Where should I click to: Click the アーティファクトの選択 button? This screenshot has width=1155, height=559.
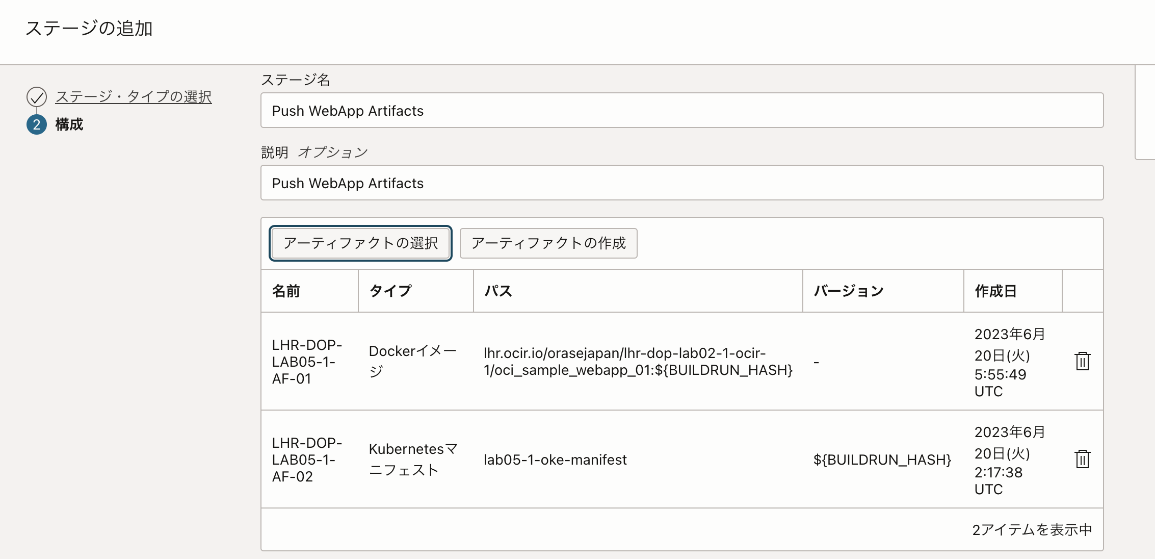click(x=360, y=243)
